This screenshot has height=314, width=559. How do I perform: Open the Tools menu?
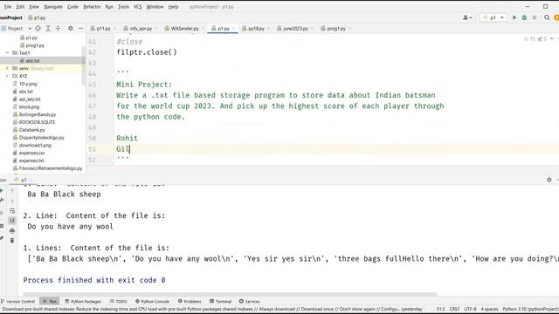123,7
